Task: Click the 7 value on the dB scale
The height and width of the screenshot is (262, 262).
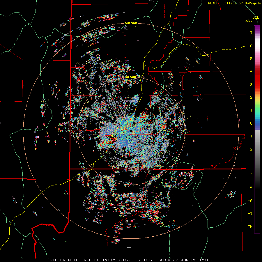Action: (x=251, y=33)
